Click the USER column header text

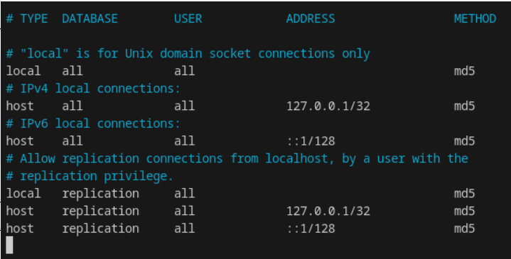click(188, 18)
